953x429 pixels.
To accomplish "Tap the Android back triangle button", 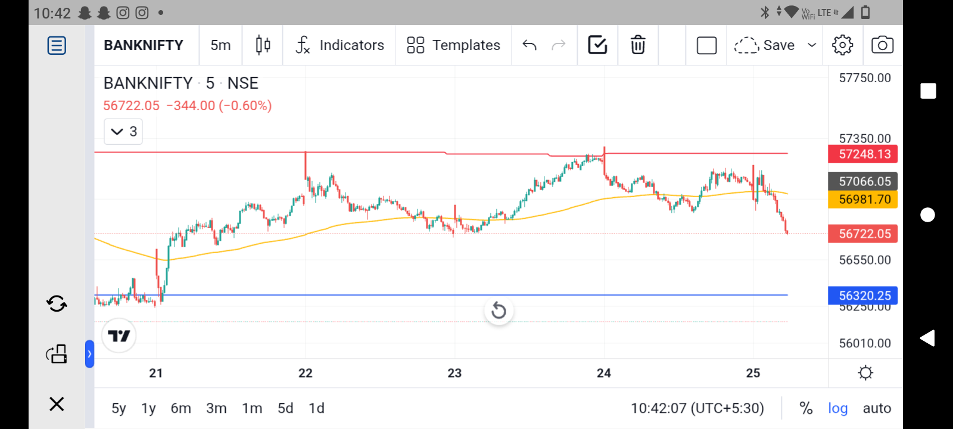I will pyautogui.click(x=927, y=338).
